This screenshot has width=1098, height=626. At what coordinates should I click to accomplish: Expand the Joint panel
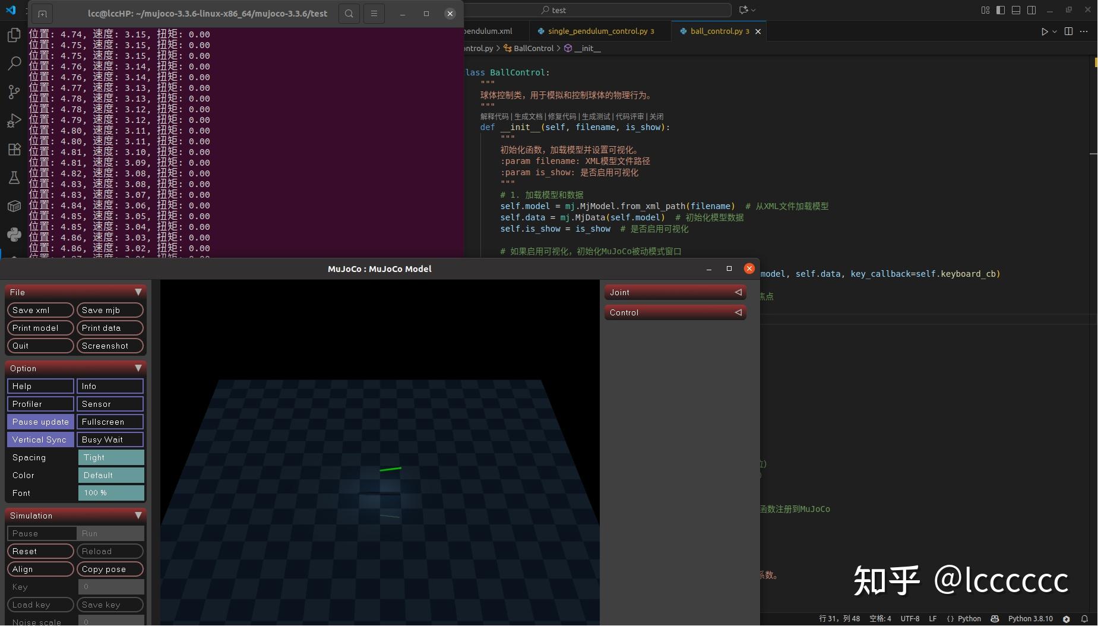(x=675, y=292)
